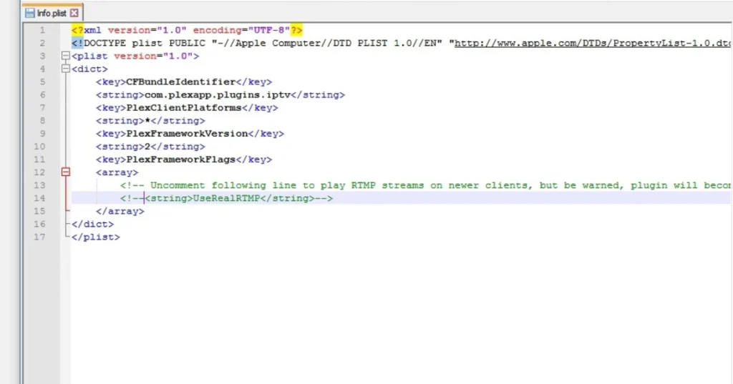The image size is (733, 384).
Task: Click line number 9 in the margin
Action: pyautogui.click(x=42, y=134)
